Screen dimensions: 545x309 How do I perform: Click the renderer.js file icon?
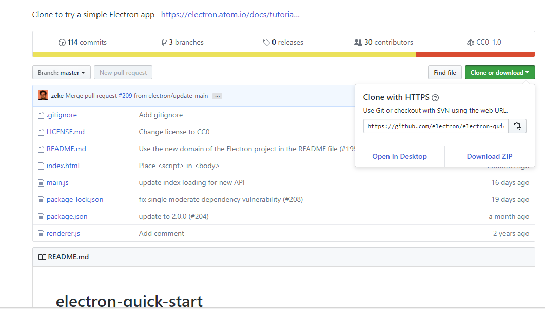41,234
